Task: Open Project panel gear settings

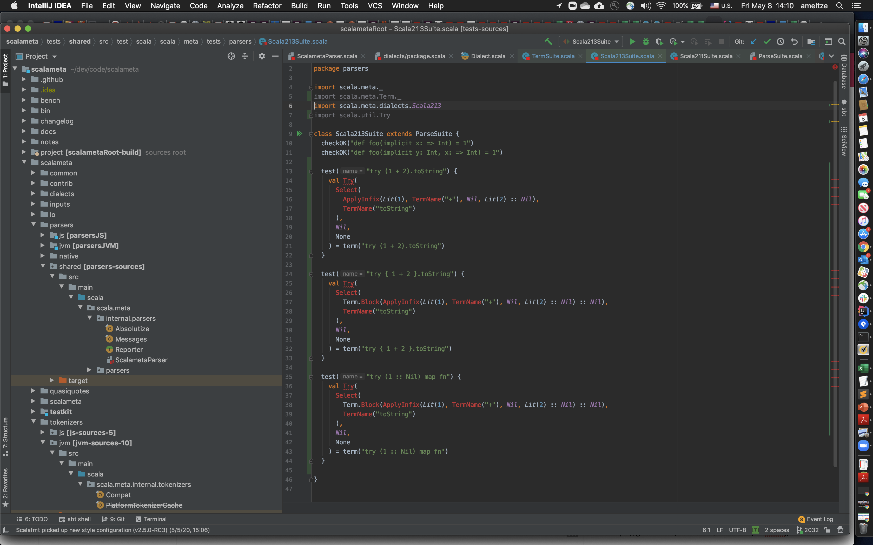Action: [262, 56]
